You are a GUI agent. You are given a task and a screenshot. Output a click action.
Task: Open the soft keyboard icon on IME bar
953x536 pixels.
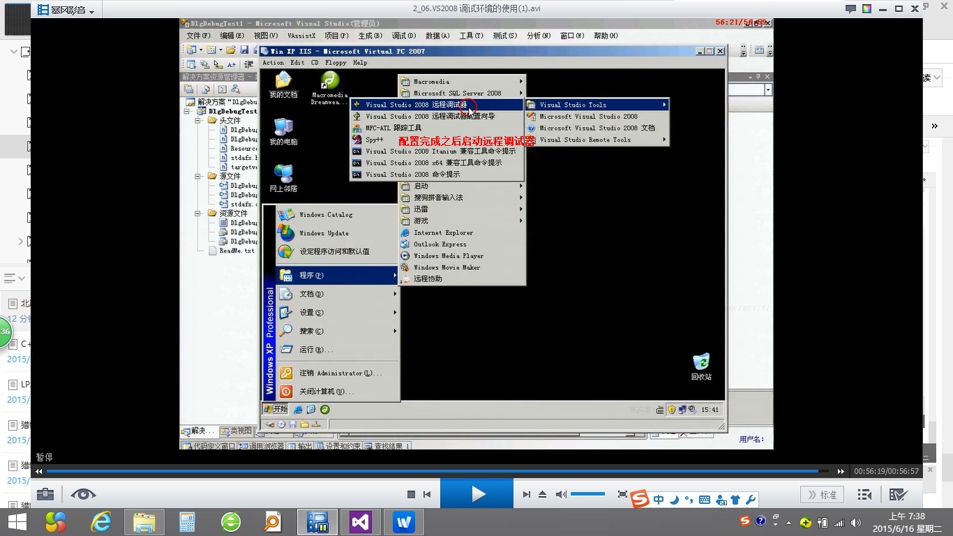pyautogui.click(x=705, y=500)
